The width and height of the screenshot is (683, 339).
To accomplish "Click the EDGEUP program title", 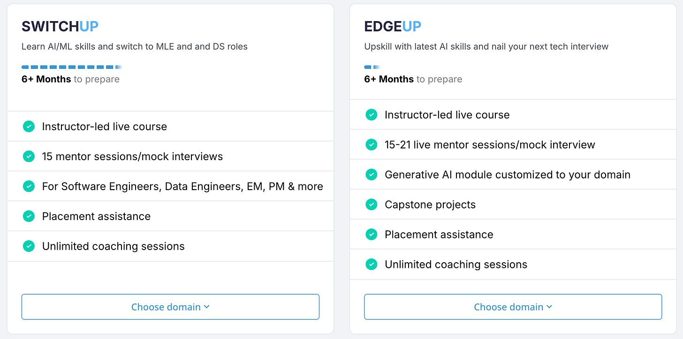I will coord(393,27).
